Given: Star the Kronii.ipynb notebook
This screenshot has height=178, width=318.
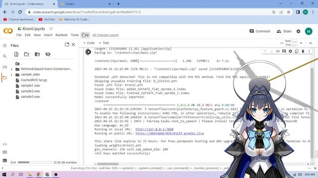Looking at the screenshot, I should [x=51, y=29].
